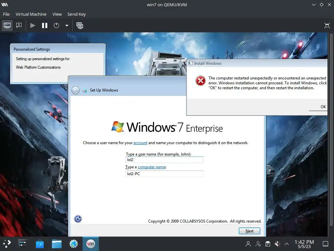Click the Install Windows title bar icon

click(190, 63)
